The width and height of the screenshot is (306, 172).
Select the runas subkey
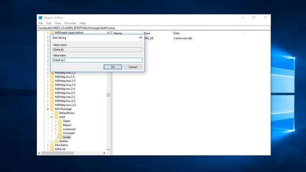[66, 137]
